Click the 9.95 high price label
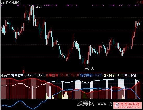The image size is (143, 110). 39,7
